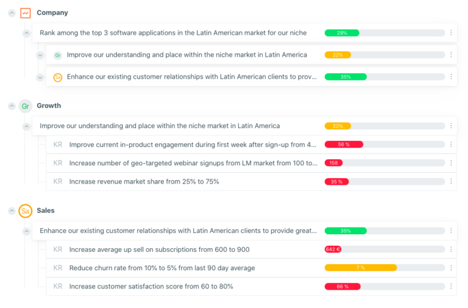This screenshot has width=468, height=308.
Task: Click the small Gr badge on the child objective
Action: click(58, 56)
